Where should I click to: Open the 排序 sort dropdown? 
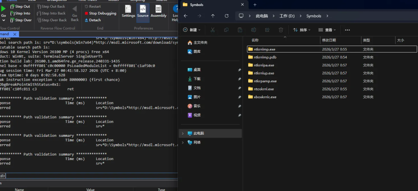(302, 30)
